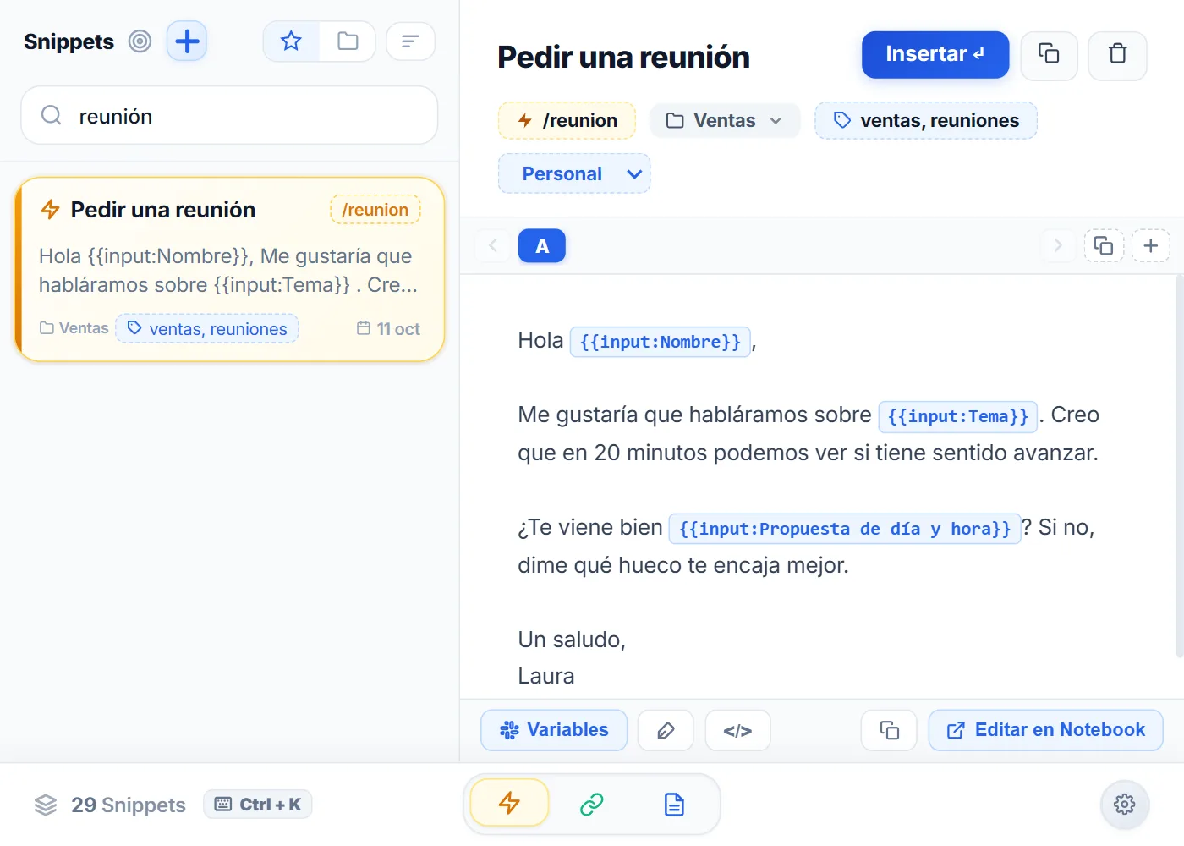The image size is (1184, 846).
Task: Add a new variant with plus icon
Action: [1151, 246]
